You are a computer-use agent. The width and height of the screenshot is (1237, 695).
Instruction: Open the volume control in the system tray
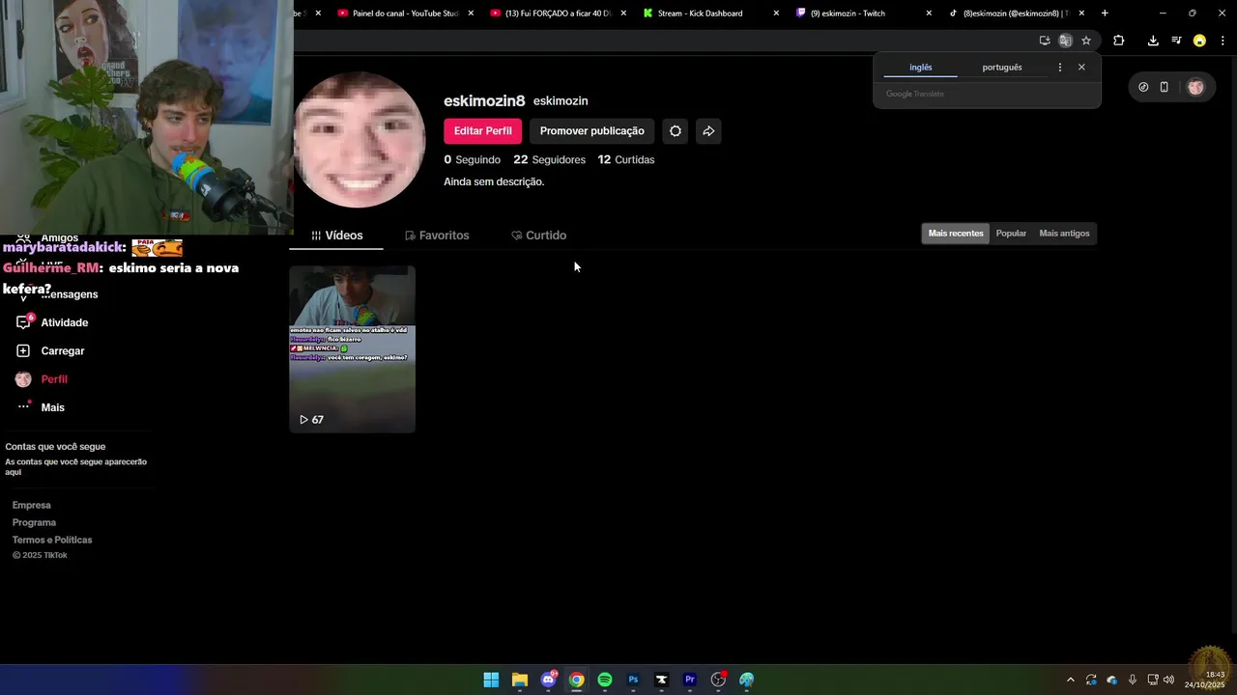(x=1169, y=680)
